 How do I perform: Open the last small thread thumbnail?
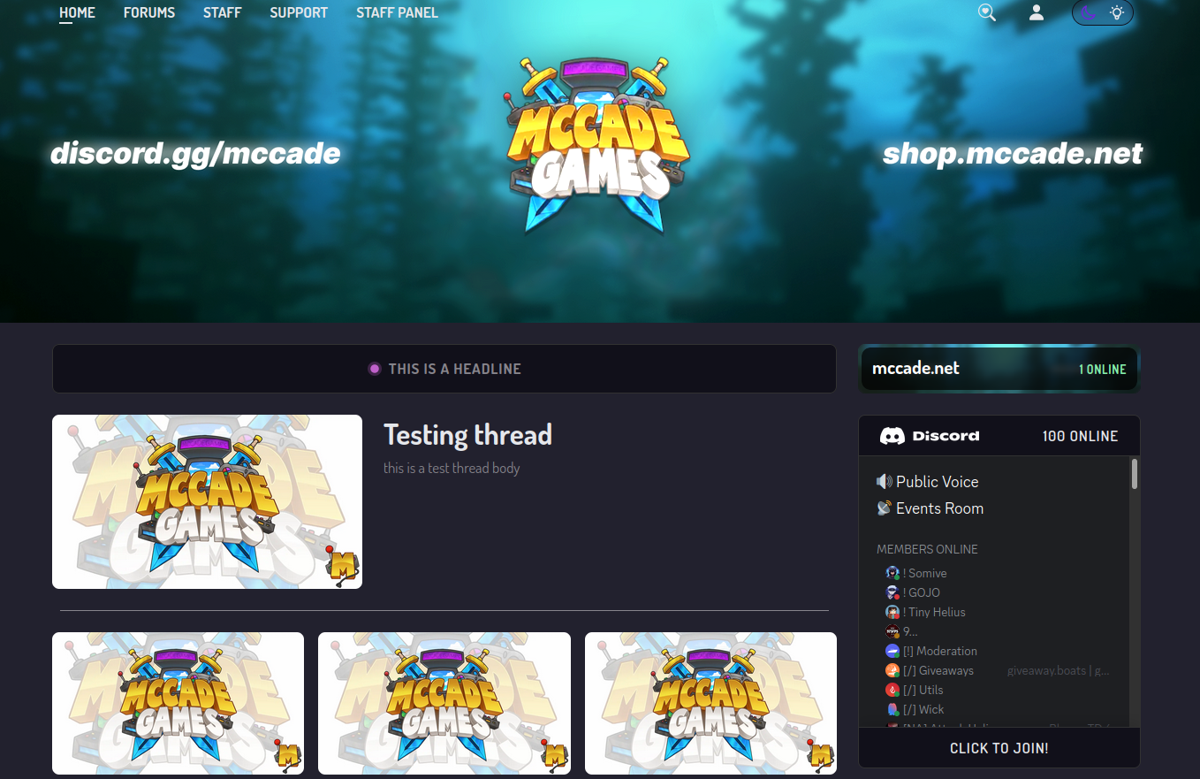[x=710, y=703]
